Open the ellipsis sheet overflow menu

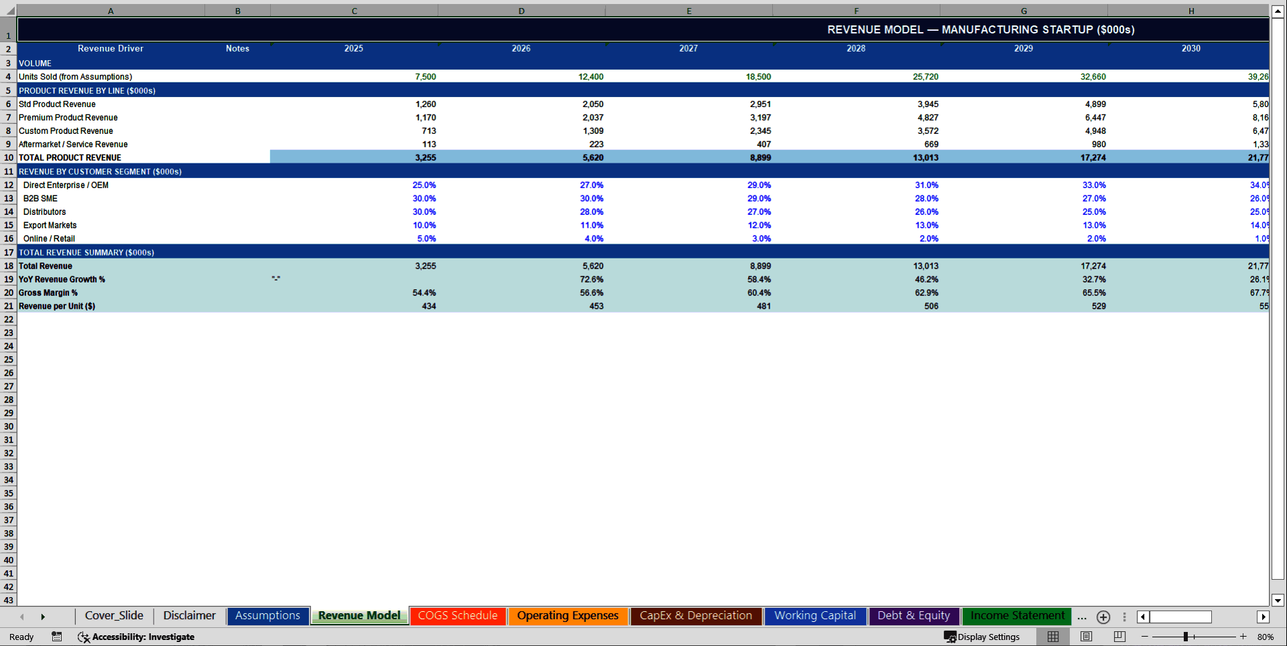(1082, 617)
